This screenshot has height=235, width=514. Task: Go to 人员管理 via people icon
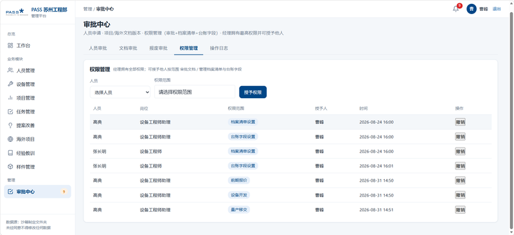click(10, 70)
